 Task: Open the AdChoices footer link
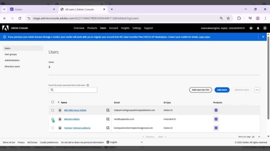32,142
